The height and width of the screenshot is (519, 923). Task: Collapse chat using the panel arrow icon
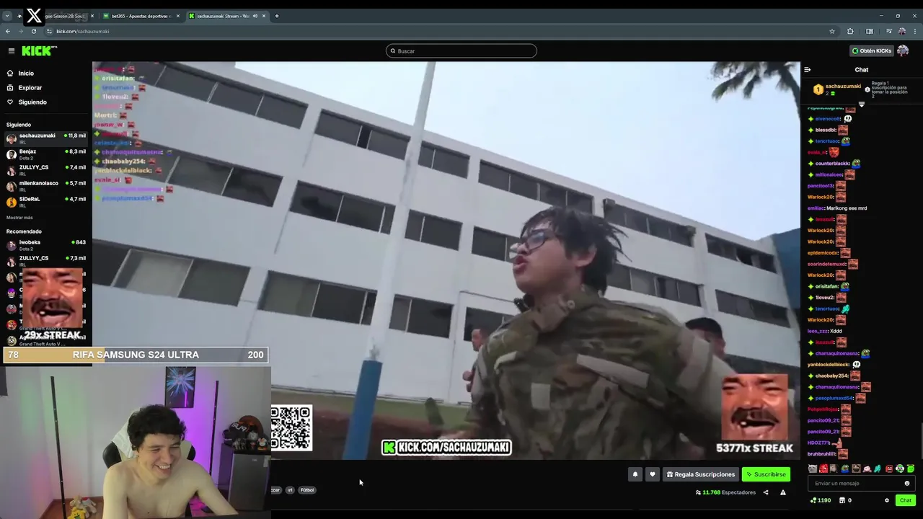[808, 70]
